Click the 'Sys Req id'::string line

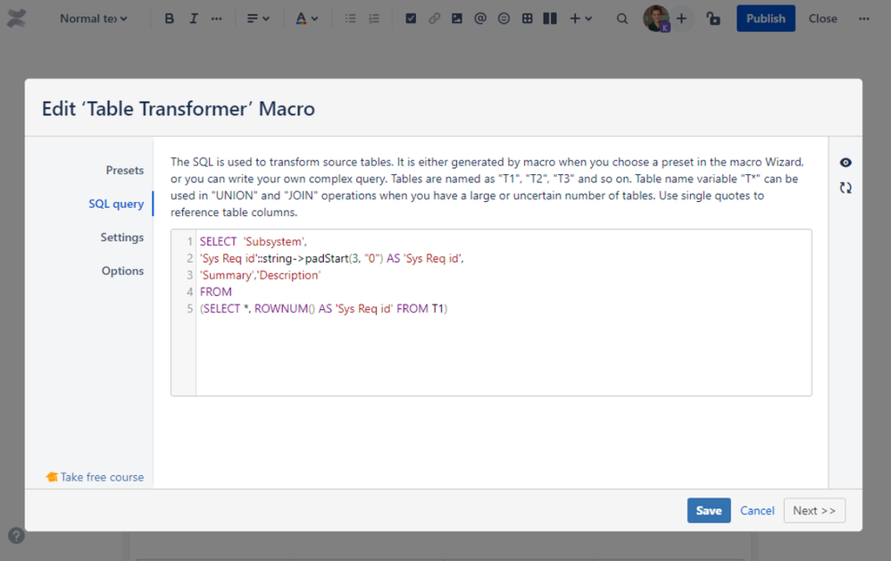coord(331,259)
